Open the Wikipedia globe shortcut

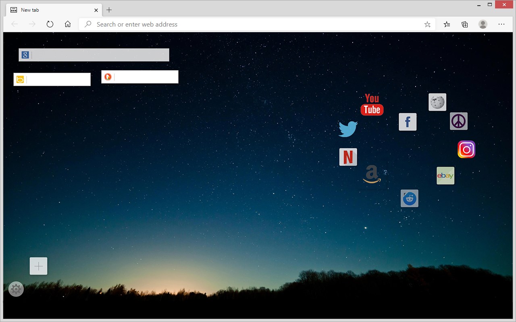437,102
